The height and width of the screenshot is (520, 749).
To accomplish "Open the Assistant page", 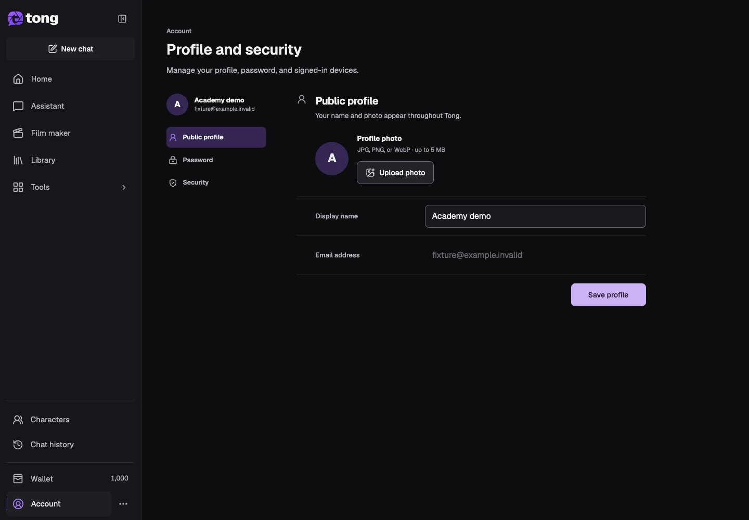I will 71,106.
